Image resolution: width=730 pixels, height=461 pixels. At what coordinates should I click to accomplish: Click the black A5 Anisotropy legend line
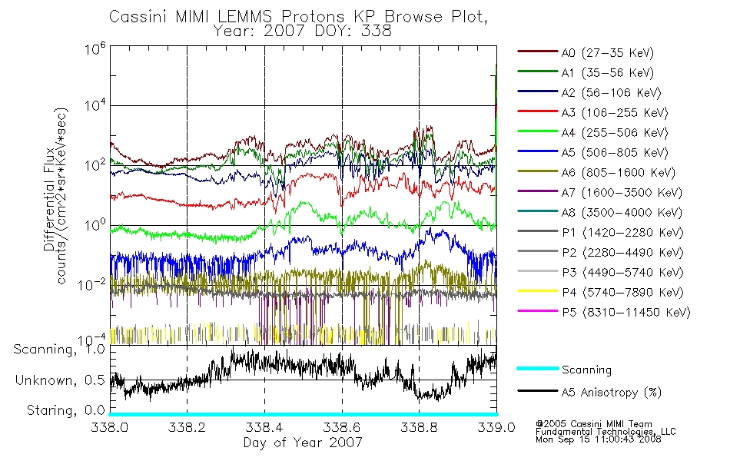(x=538, y=391)
